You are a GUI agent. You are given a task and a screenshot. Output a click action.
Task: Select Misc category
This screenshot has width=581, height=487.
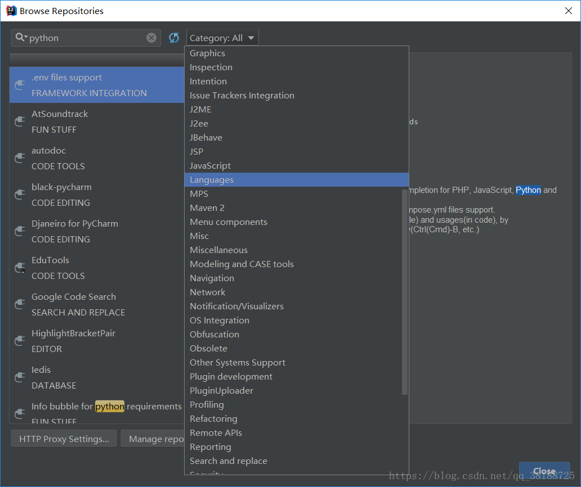(x=293, y=236)
